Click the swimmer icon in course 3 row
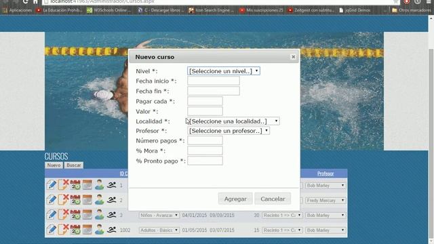Screen dimensions: 434x244 coord(111,215)
